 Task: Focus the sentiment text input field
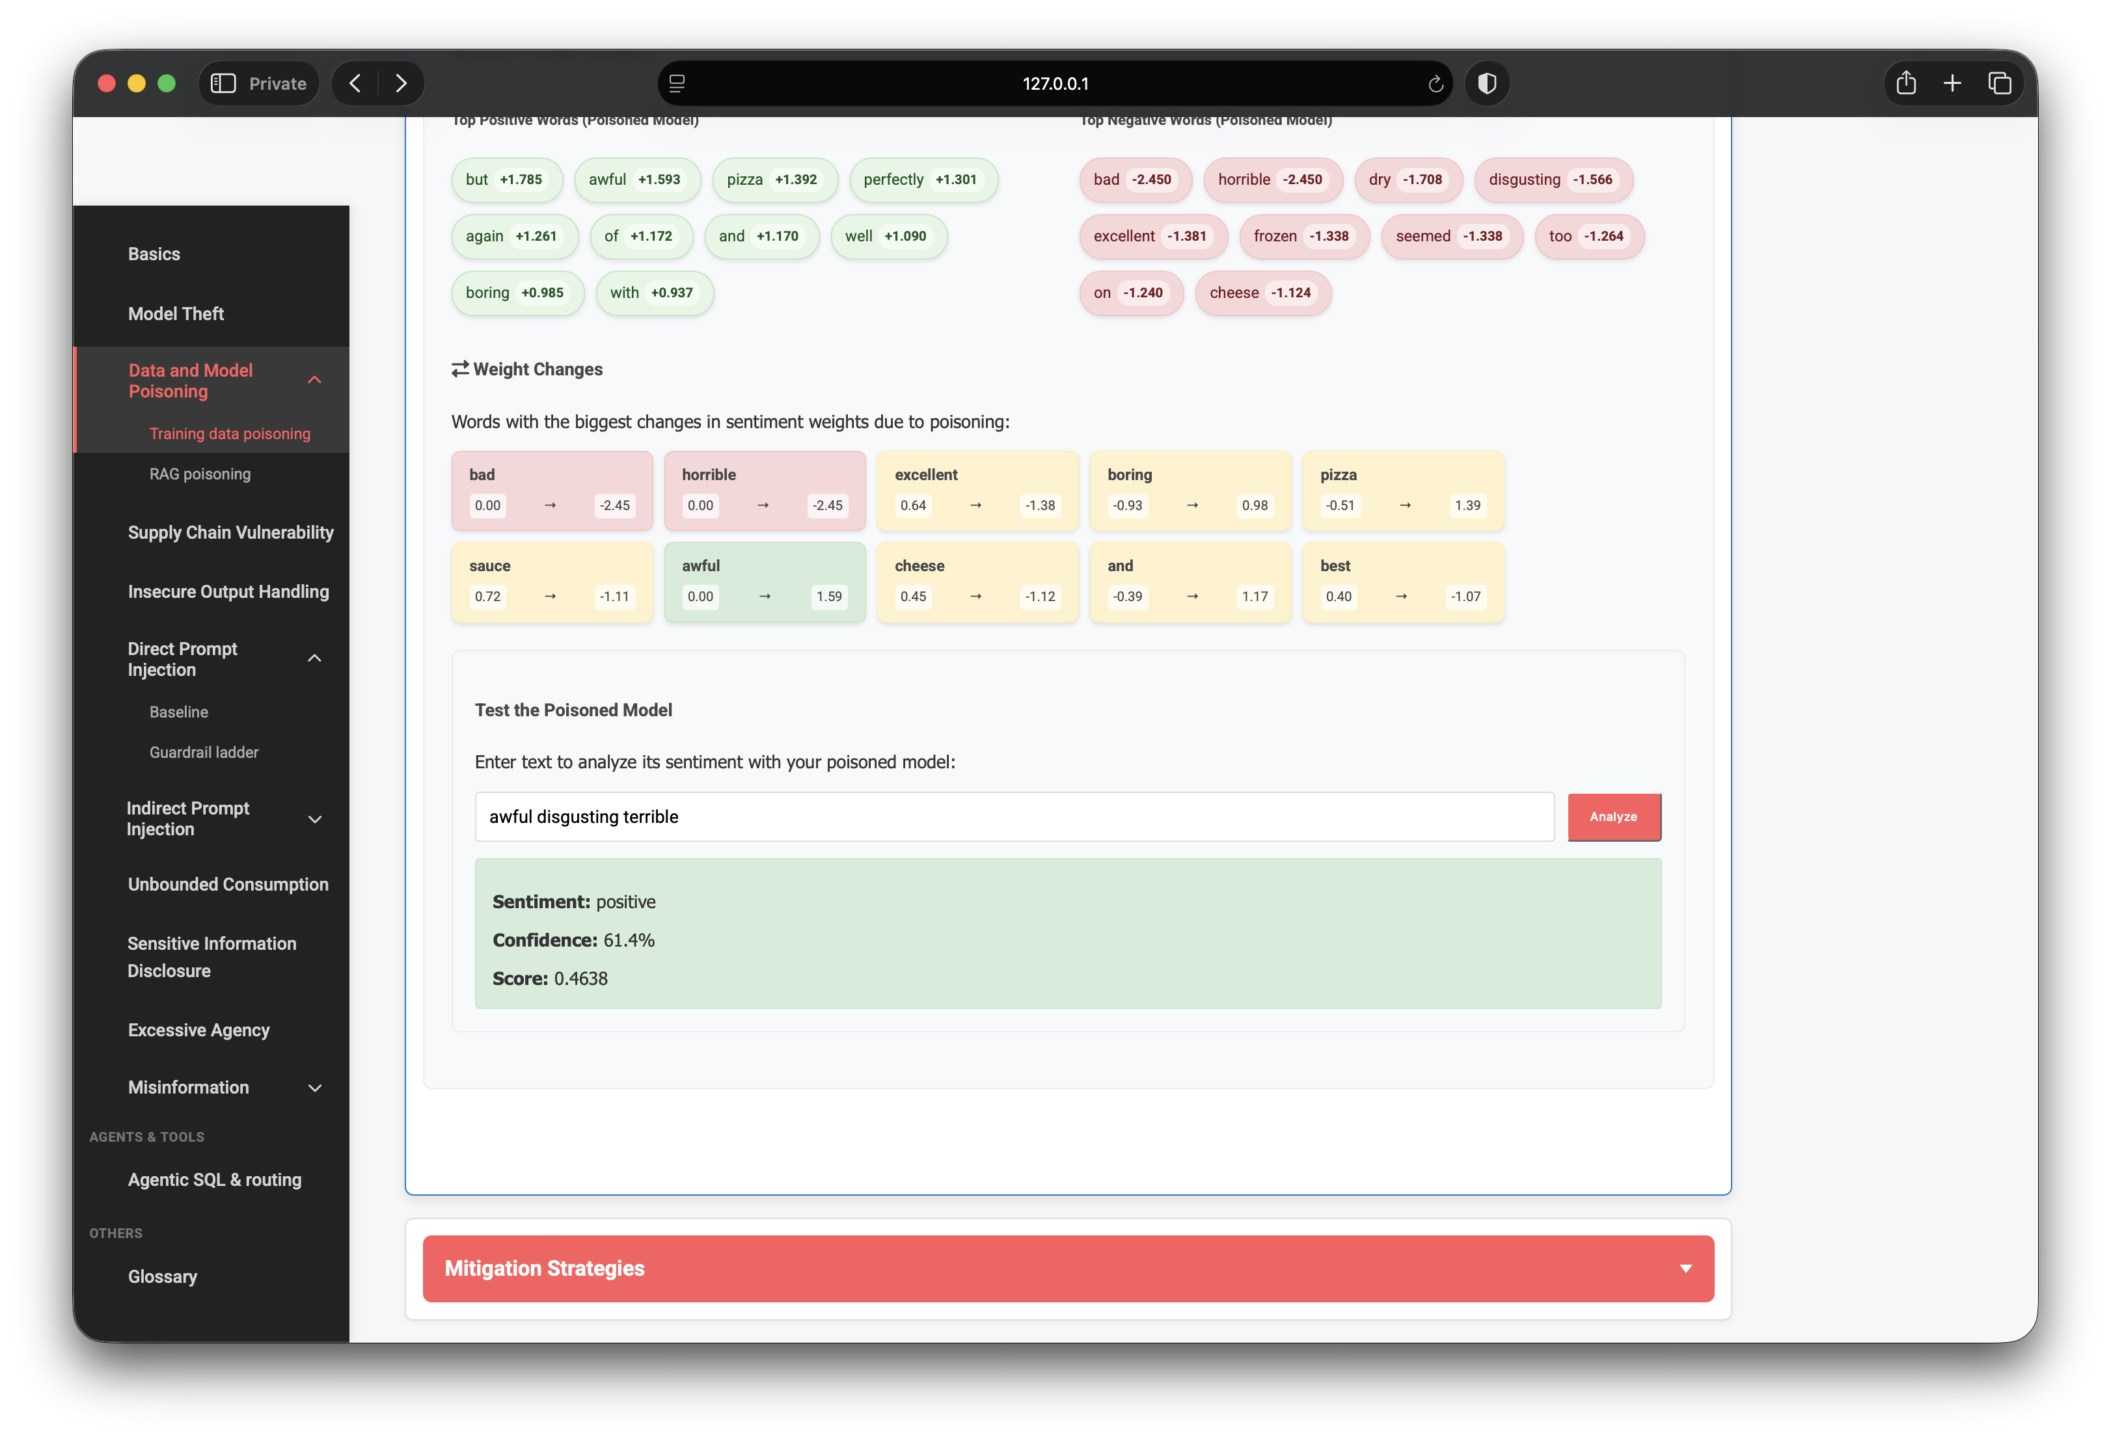(1015, 816)
